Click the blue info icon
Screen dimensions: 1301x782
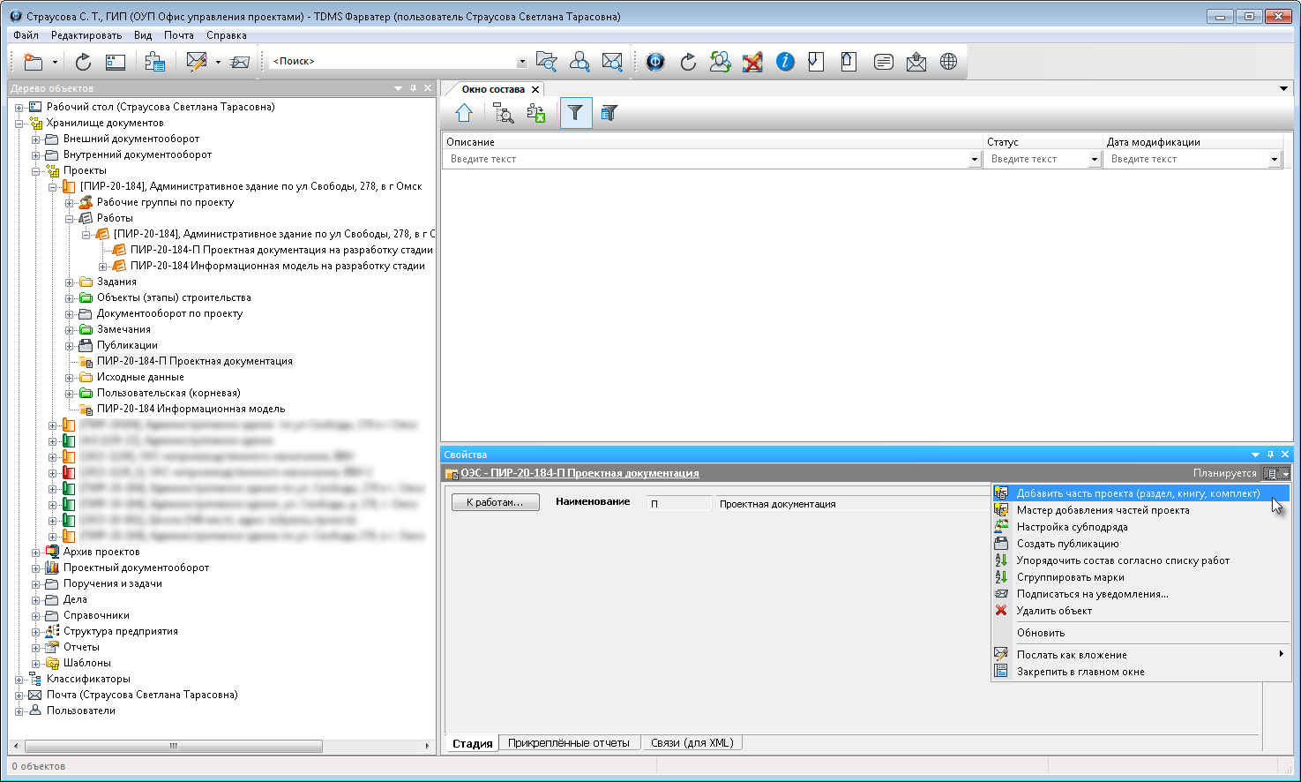tap(785, 62)
